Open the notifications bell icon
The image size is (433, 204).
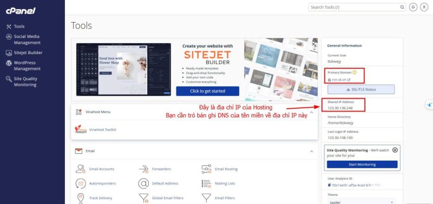click(413, 7)
